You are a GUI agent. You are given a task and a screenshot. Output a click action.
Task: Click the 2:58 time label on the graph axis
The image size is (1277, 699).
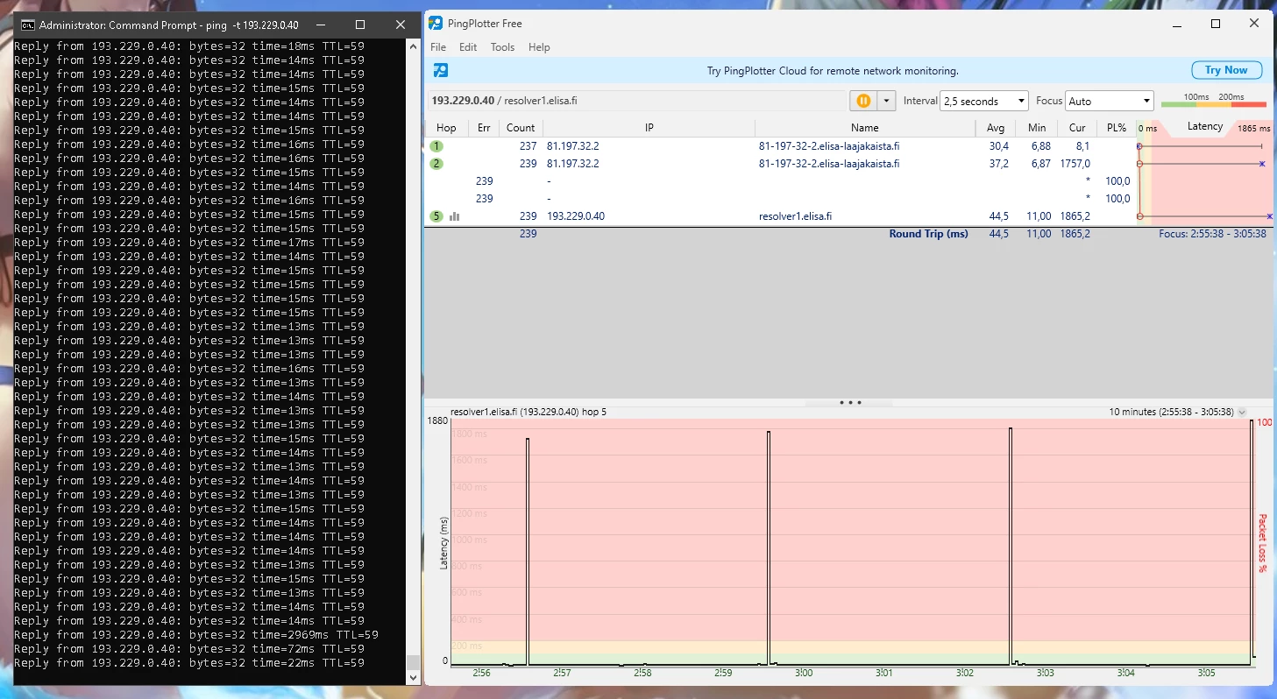click(642, 674)
